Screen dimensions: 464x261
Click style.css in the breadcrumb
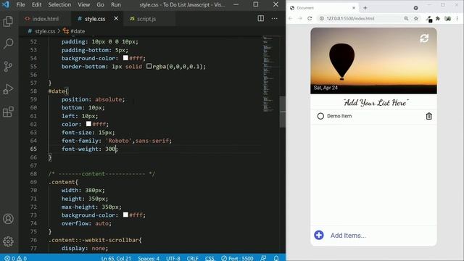pyautogui.click(x=45, y=31)
